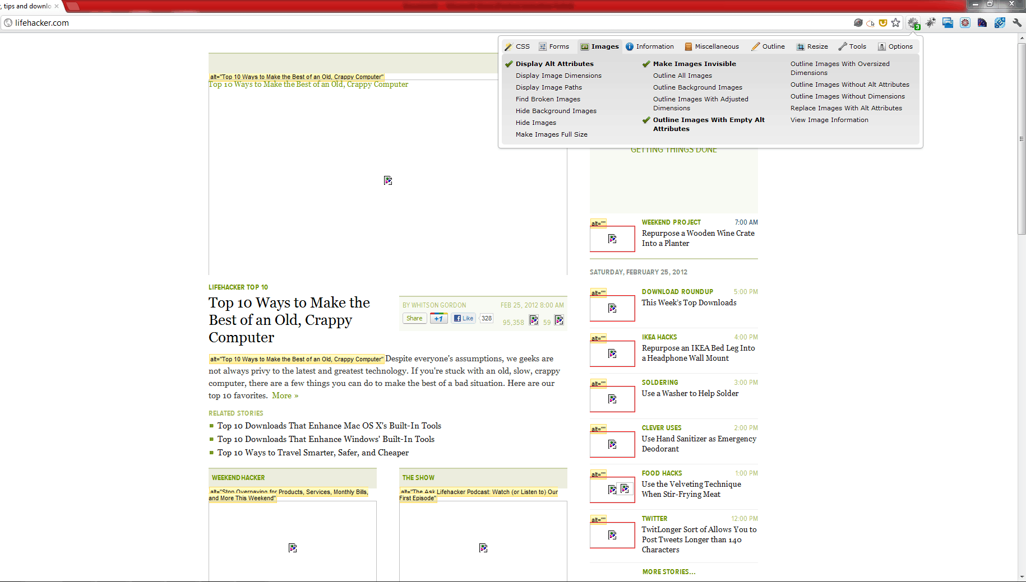Screen dimensions: 1026x582
Task: Select Outline Images Without Alt Attributes
Action: click(x=850, y=85)
